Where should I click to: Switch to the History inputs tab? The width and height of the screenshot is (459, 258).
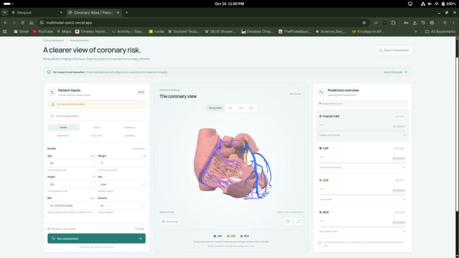click(96, 128)
